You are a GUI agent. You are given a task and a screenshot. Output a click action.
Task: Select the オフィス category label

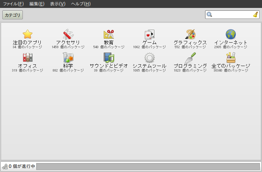[28, 66]
